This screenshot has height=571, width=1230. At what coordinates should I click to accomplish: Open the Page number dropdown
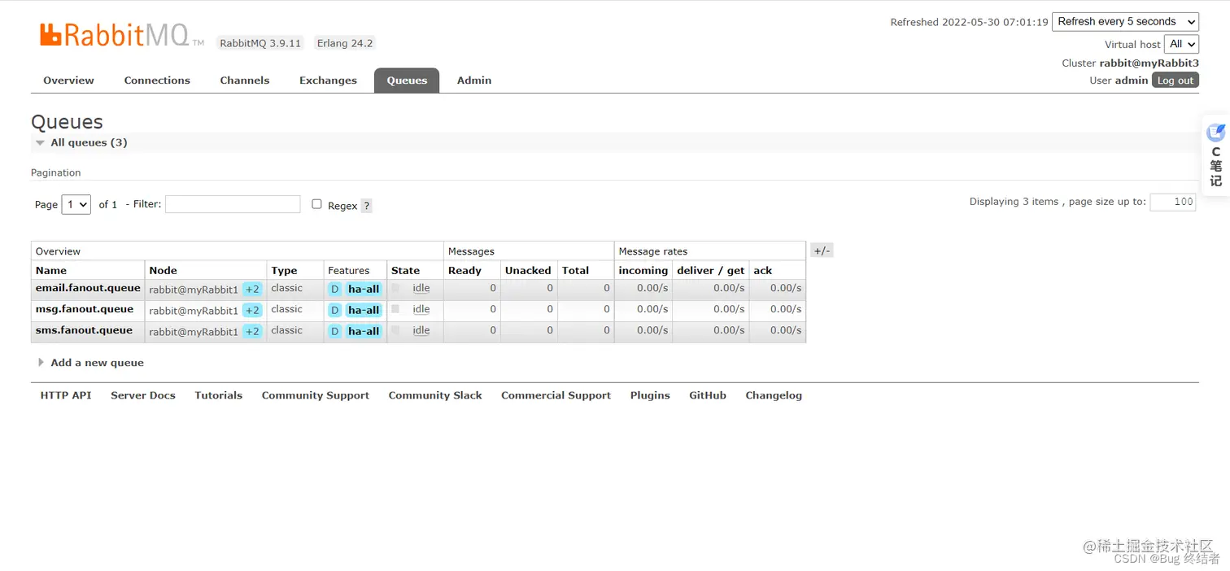76,204
